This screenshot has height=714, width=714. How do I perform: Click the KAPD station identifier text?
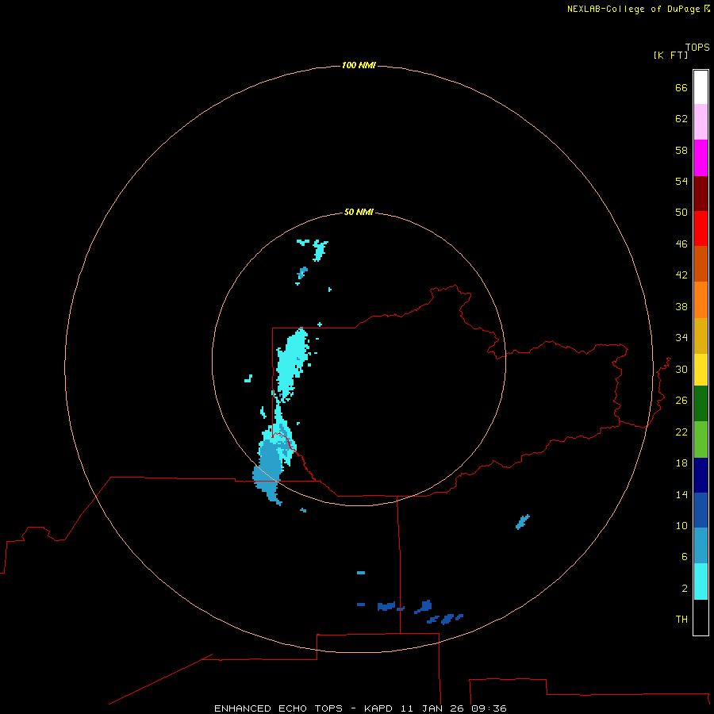380,708
